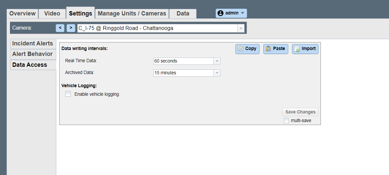Click the Copy button
389x175 pixels.
click(x=247, y=49)
